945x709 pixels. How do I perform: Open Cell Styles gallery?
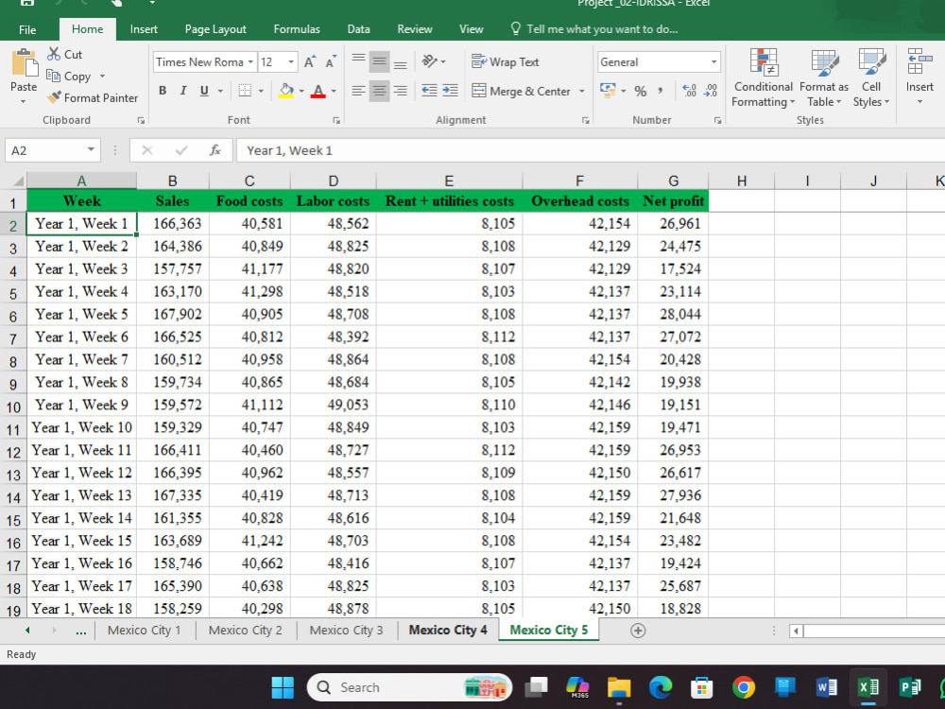pyautogui.click(x=871, y=78)
